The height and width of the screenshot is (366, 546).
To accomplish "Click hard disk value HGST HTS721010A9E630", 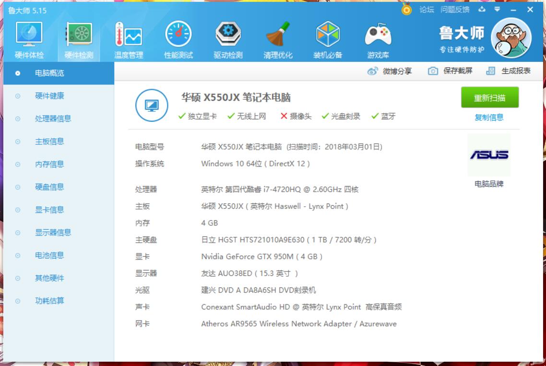I will click(289, 240).
